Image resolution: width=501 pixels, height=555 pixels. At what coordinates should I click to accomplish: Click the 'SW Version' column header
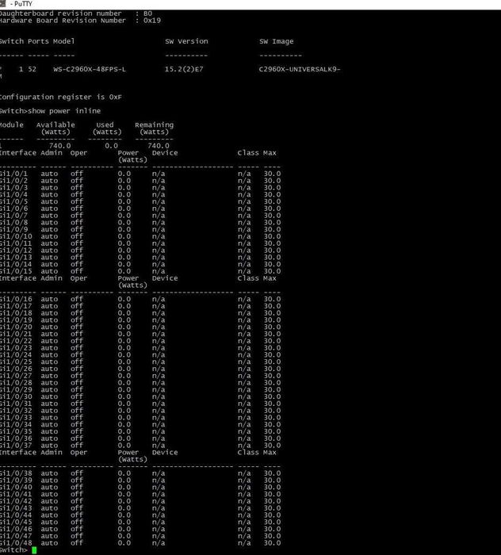186,41
